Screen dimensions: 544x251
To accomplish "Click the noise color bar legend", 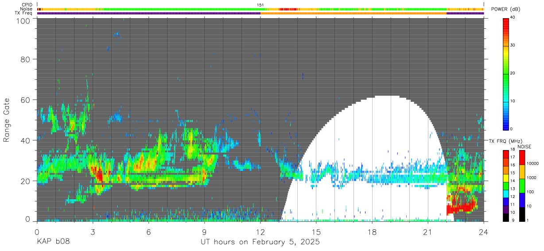I will (522, 185).
